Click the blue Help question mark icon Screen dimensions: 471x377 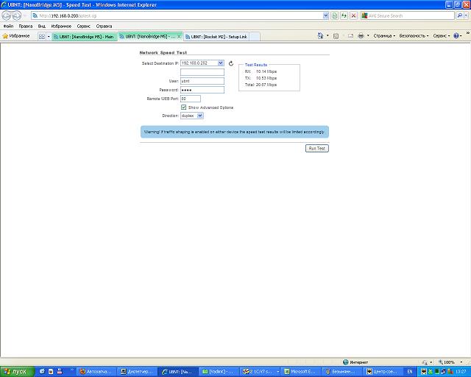tap(456, 36)
